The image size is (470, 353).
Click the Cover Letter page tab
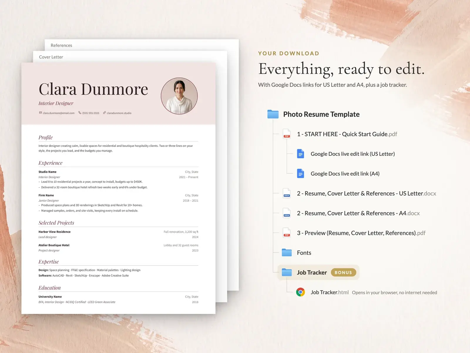(x=51, y=57)
